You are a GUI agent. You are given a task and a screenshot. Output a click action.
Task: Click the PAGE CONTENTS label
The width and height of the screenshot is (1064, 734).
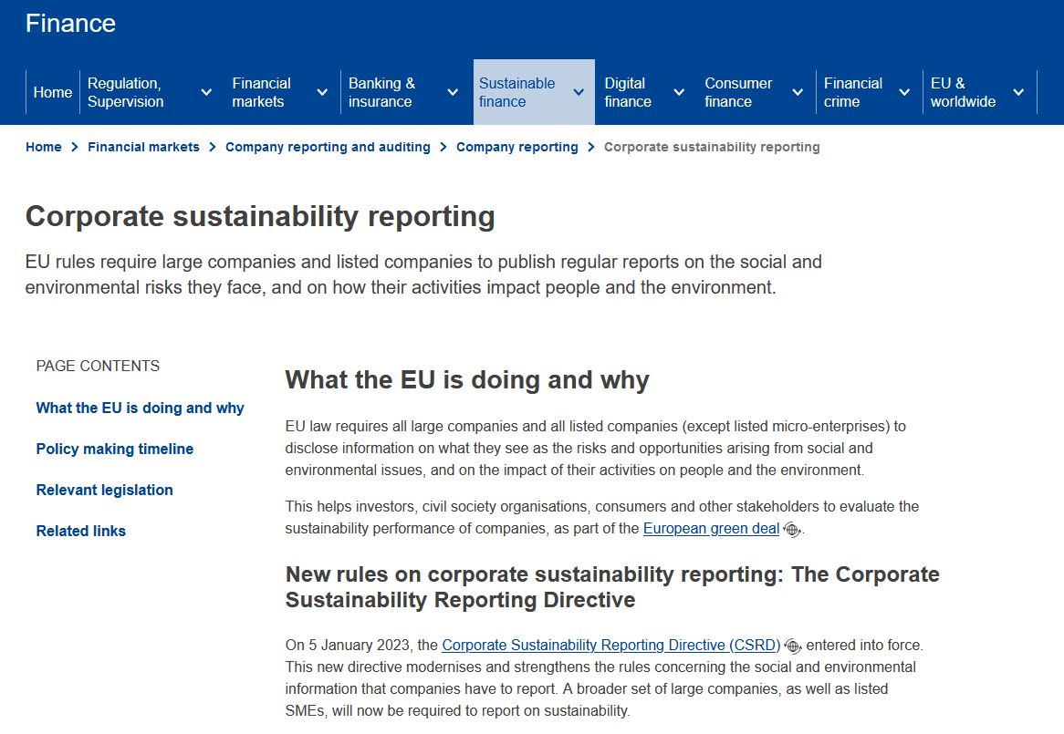(x=98, y=366)
